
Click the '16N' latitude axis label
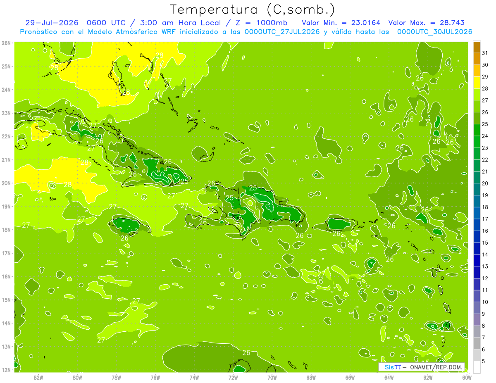[x=6, y=276]
